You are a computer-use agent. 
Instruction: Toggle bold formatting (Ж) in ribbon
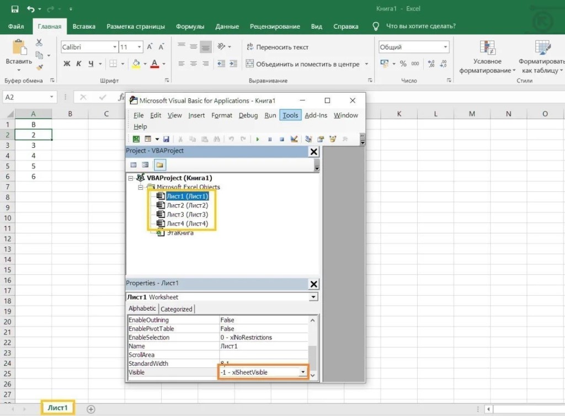click(x=67, y=64)
